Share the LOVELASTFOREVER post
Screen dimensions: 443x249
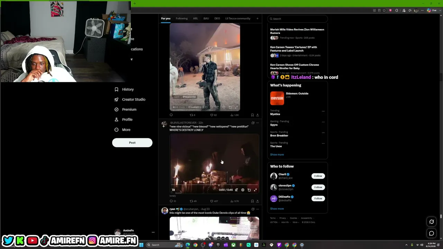tap(257, 201)
